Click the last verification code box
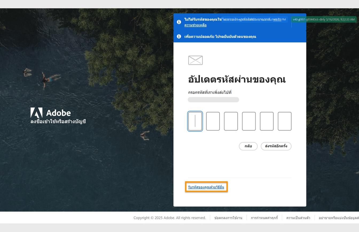Image resolution: width=359 pixels, height=232 pixels. point(284,121)
